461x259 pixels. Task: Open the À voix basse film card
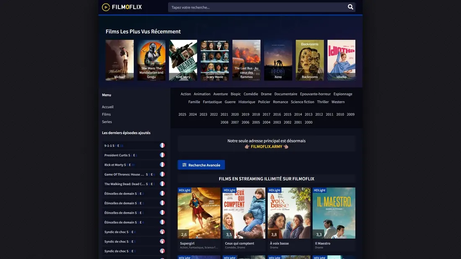coord(289,219)
